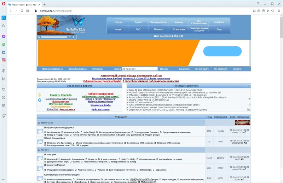Screen dimensions: 283x183
Task: Open the Регистрация menu item
Action: tap(179, 29)
